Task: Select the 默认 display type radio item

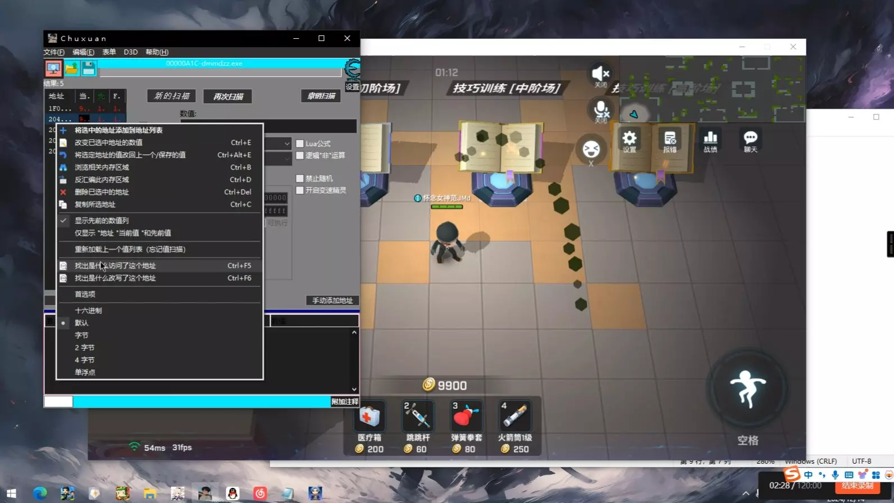Action: click(x=159, y=323)
